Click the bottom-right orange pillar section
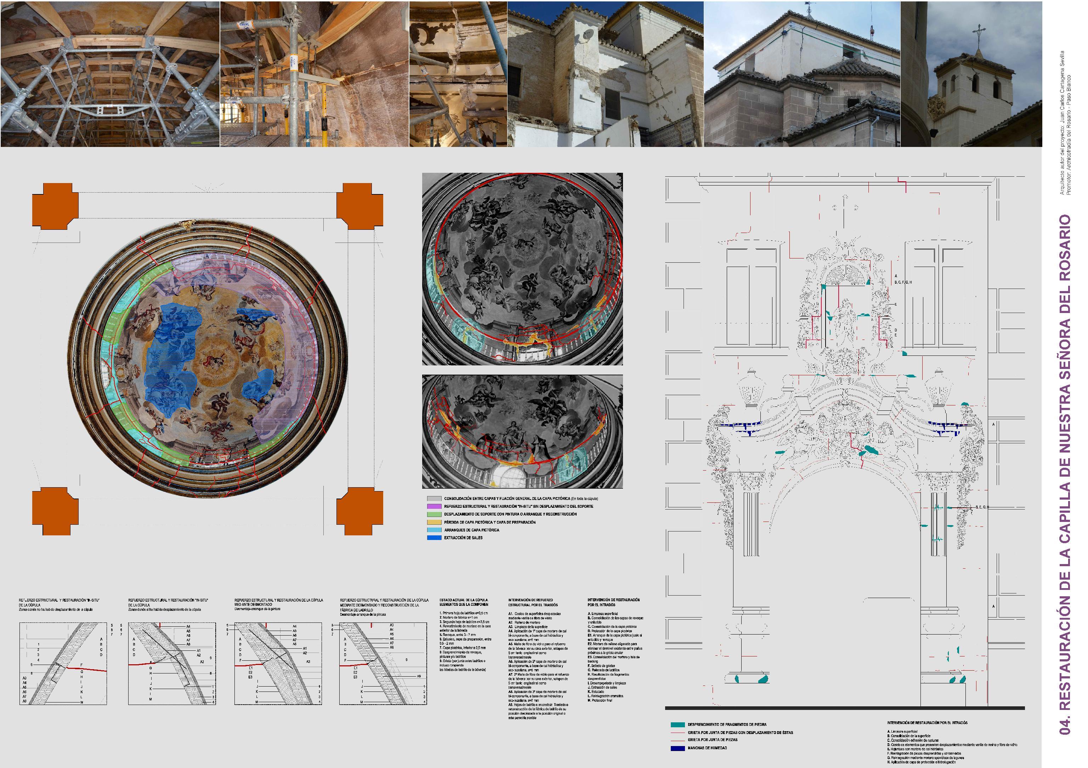The image size is (1088, 768). [360, 511]
